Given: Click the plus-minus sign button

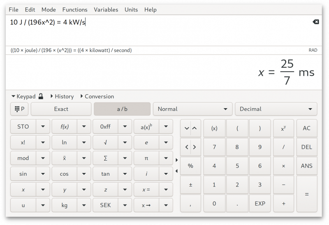Looking at the screenshot, I should 190,185.
